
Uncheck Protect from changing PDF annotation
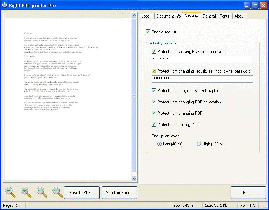(154, 102)
